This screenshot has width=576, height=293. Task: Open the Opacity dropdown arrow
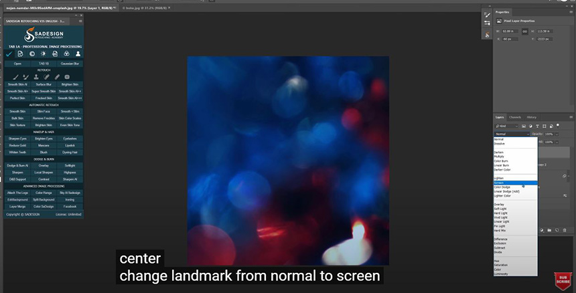tap(557, 134)
